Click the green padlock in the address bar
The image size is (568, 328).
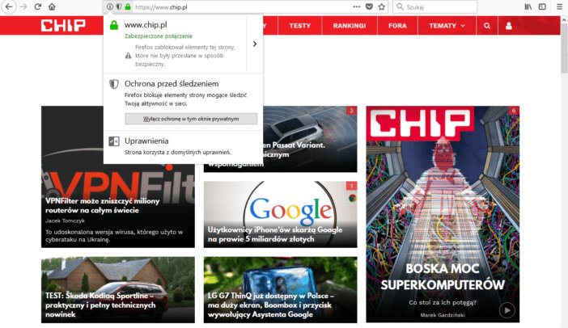[128, 7]
